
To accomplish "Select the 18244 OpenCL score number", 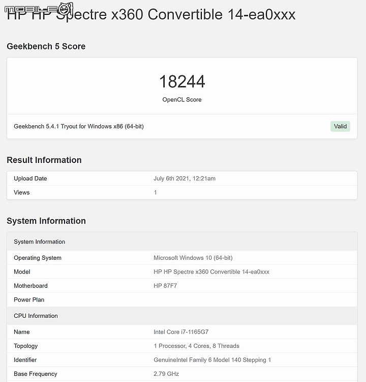I will pos(182,81).
